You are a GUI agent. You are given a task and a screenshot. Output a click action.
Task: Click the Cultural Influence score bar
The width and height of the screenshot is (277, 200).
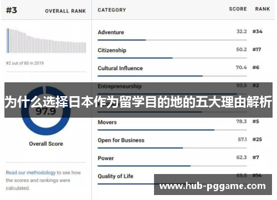[172, 76]
